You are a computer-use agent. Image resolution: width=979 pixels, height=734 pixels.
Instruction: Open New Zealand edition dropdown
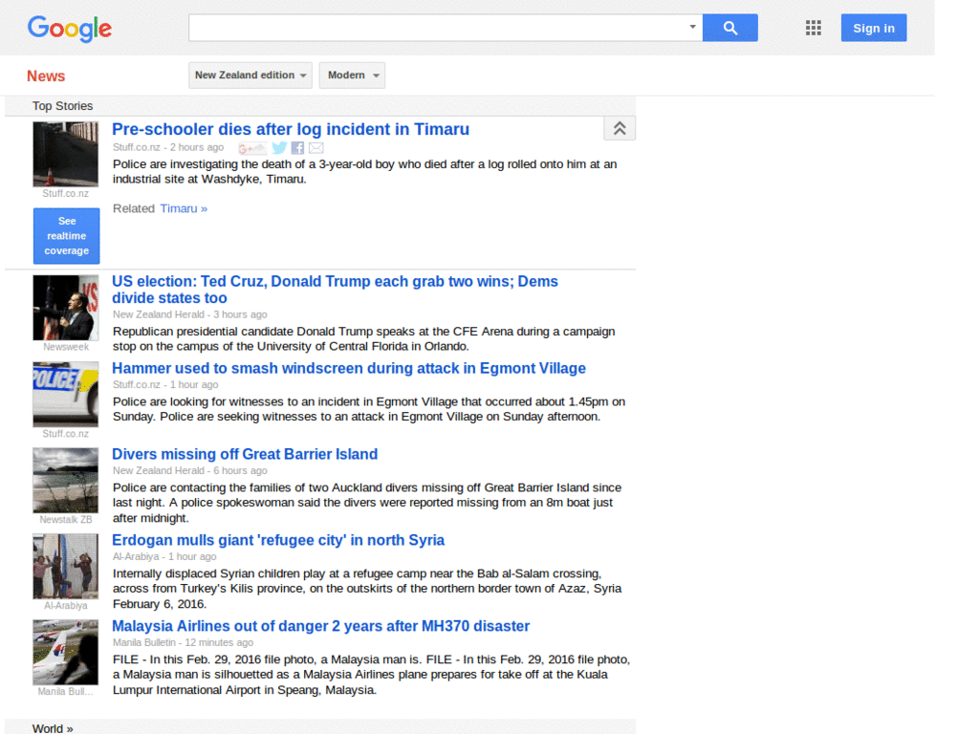[x=250, y=76]
